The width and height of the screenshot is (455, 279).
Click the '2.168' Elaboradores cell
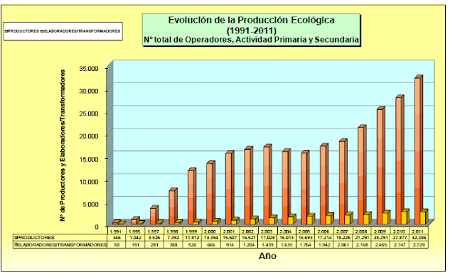[x=362, y=245]
